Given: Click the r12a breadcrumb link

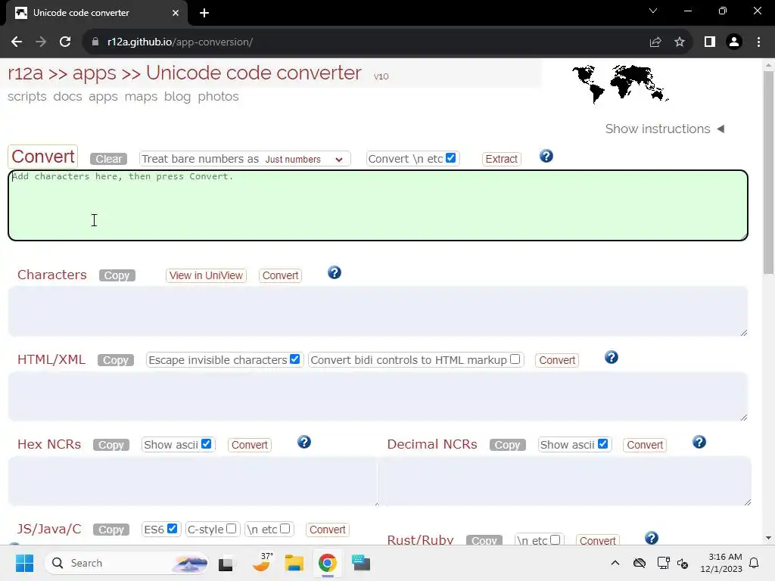Looking at the screenshot, I should (x=25, y=73).
